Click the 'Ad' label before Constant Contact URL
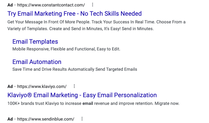The width and height of the screenshot is (209, 123). point(10,5)
